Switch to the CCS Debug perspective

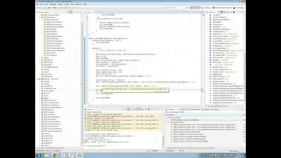click(x=206, y=8)
